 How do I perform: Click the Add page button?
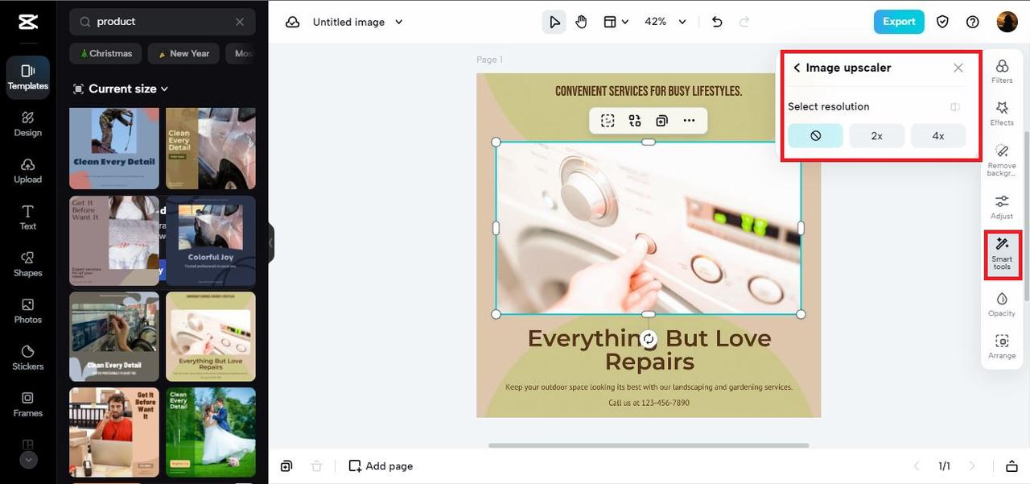[381, 466]
